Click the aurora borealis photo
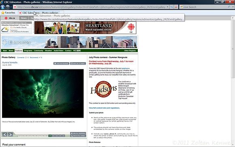The height and width of the screenshot is (147, 235). click(x=43, y=93)
